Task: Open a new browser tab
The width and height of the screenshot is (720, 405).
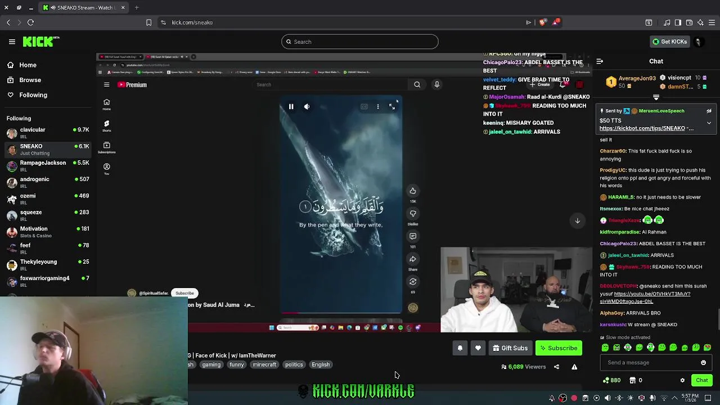Action: point(137,8)
